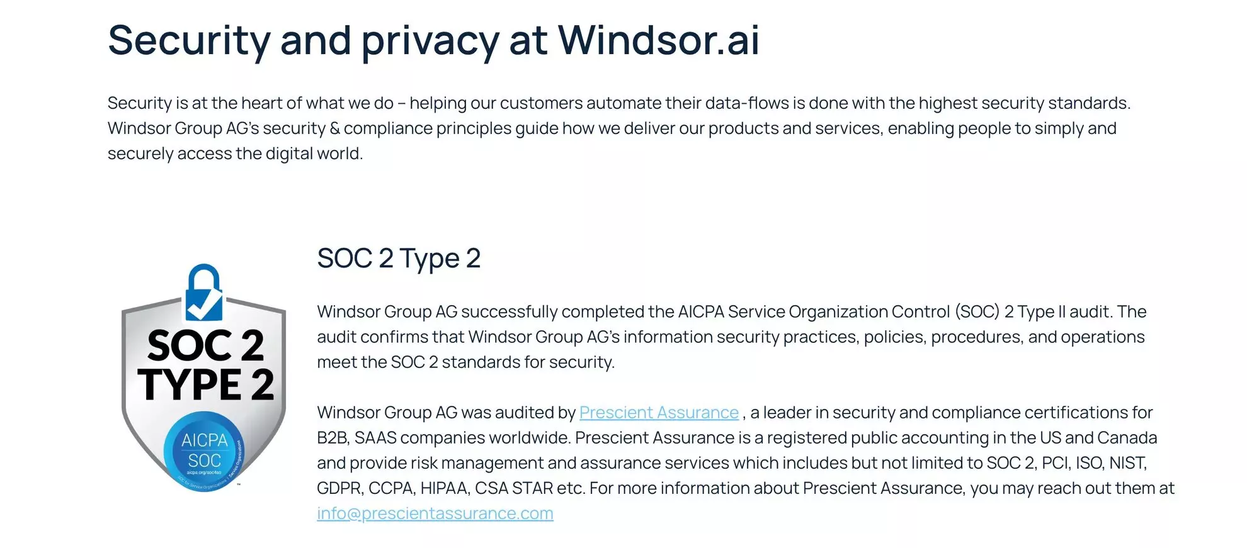Viewport: 1247px width, 548px height.
Task: Click the intro sentence starting "Security is at the heart"
Action: (x=618, y=103)
